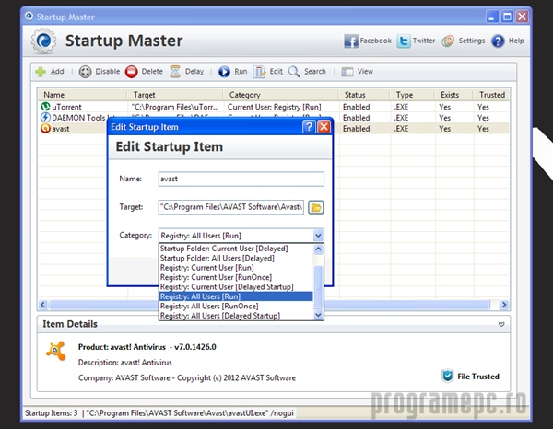The height and width of the screenshot is (429, 553).
Task: Click the DAEMON Tools row icon
Action: tap(45, 117)
